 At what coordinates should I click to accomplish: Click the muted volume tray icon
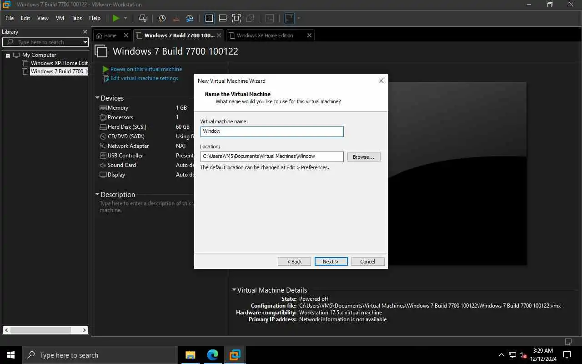[523, 355]
